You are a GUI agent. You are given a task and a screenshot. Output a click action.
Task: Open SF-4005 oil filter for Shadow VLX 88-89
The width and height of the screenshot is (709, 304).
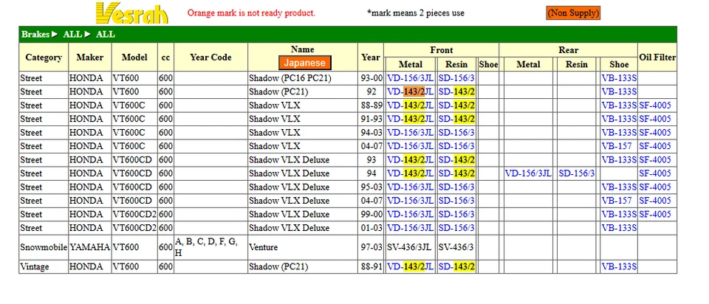pyautogui.click(x=655, y=106)
